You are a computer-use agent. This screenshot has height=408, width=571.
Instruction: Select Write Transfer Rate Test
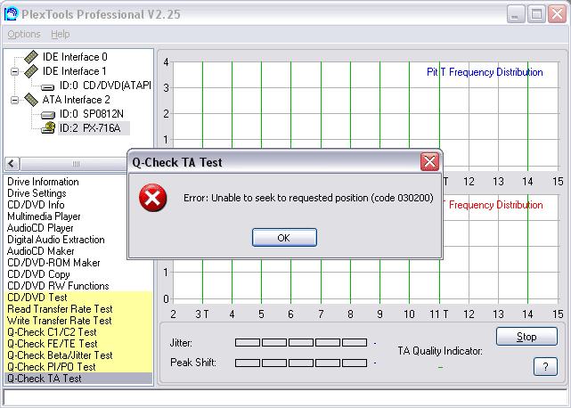[x=78, y=321]
